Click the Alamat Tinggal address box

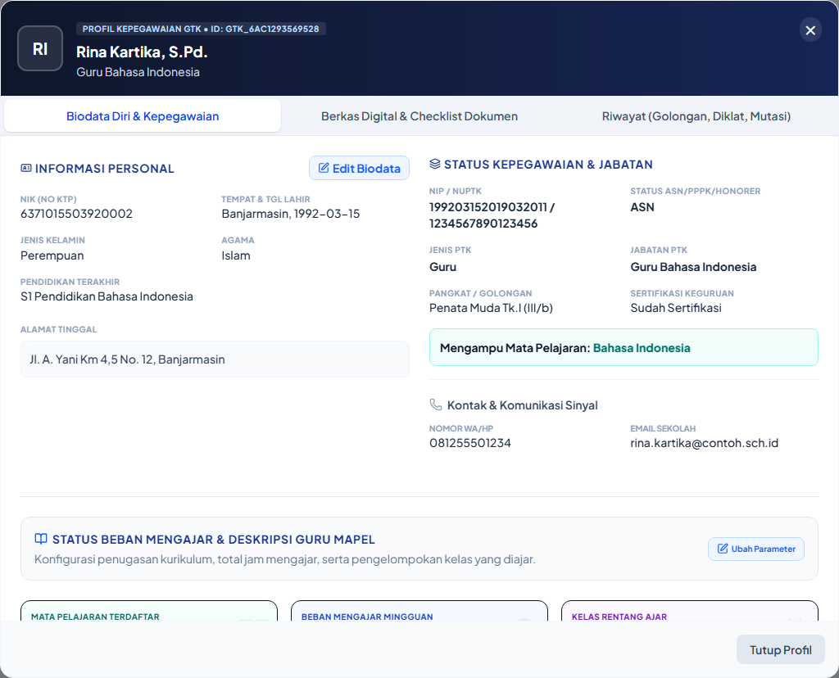pyautogui.click(x=215, y=359)
